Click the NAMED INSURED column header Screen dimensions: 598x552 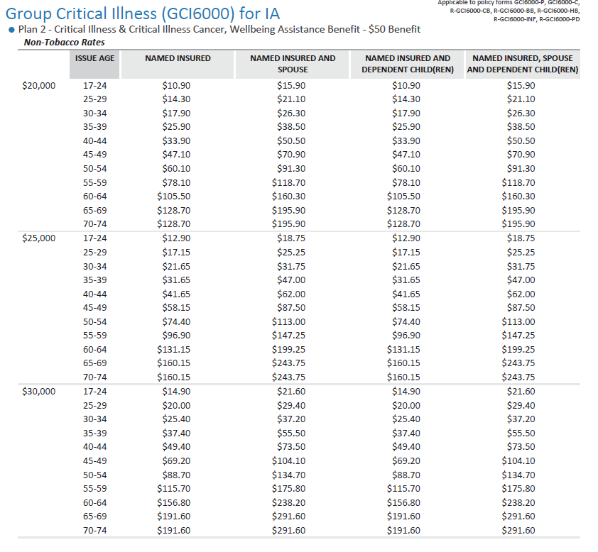178,58
